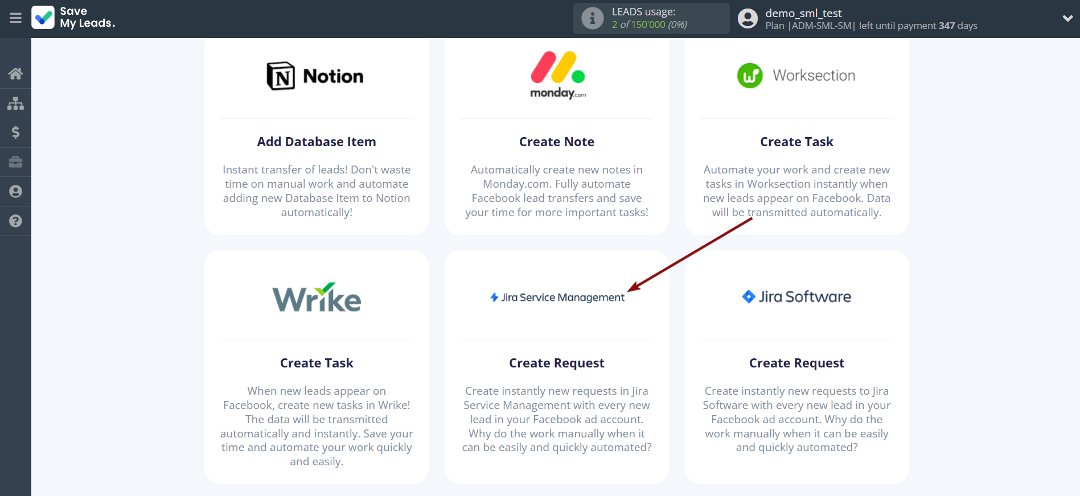Click the Add Database Item heading
The width and height of the screenshot is (1080, 496).
tap(317, 142)
